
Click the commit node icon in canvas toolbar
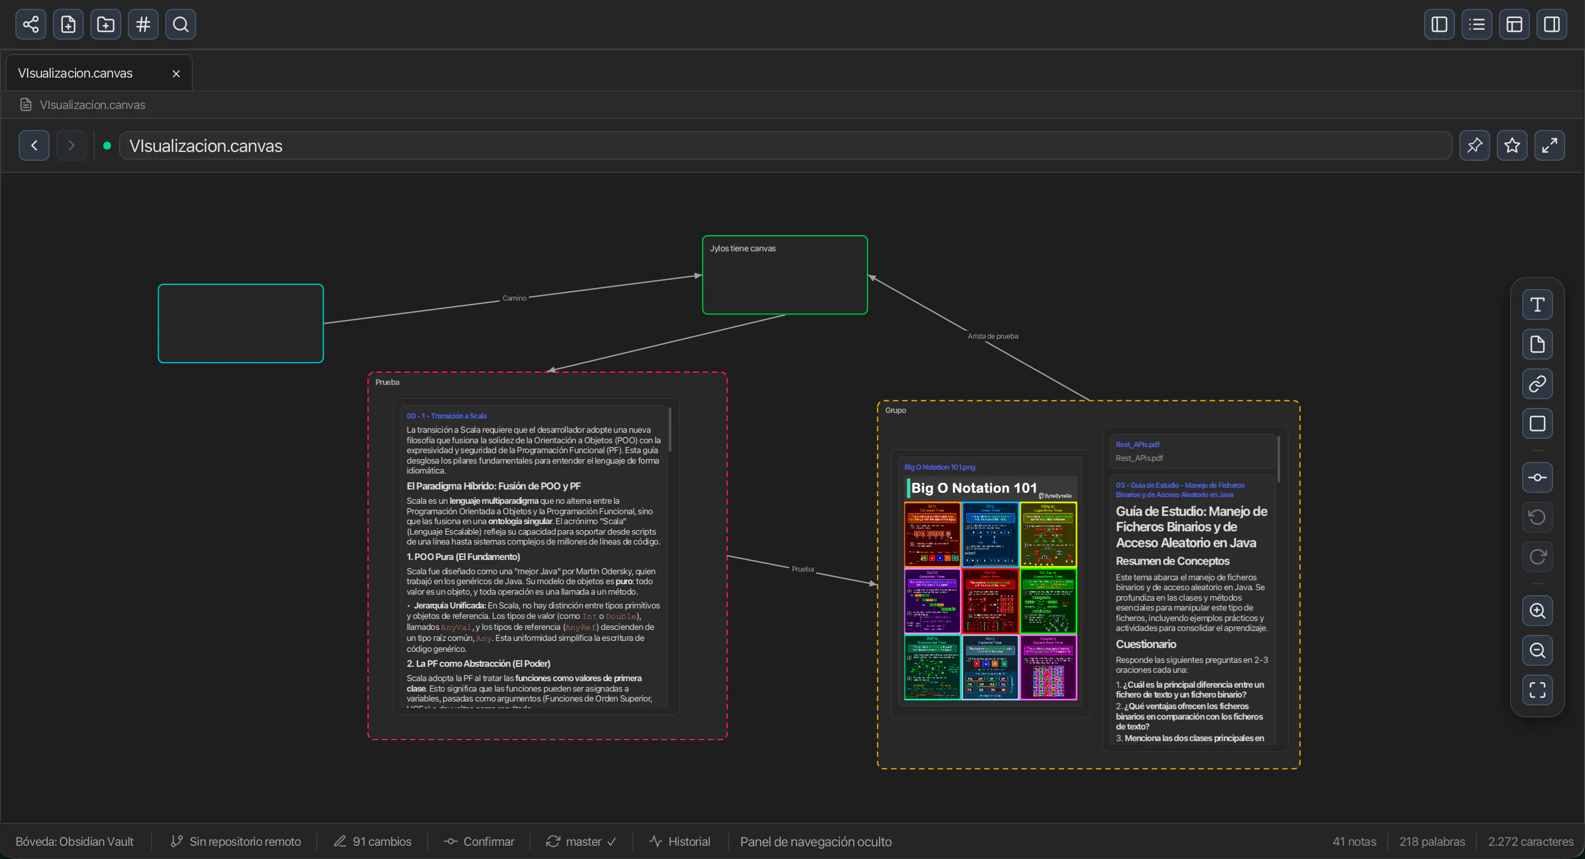click(1537, 478)
